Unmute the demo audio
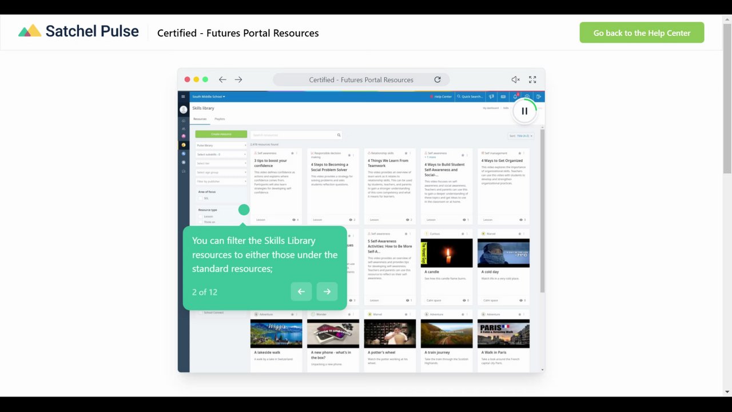The image size is (732, 412). (x=515, y=80)
